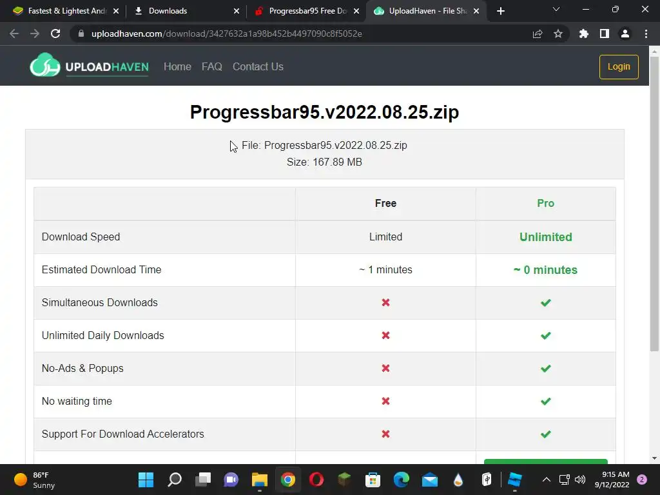This screenshot has width=660, height=495.
Task: Close the Progressbar95 Free Download tab
Action: pos(356,11)
